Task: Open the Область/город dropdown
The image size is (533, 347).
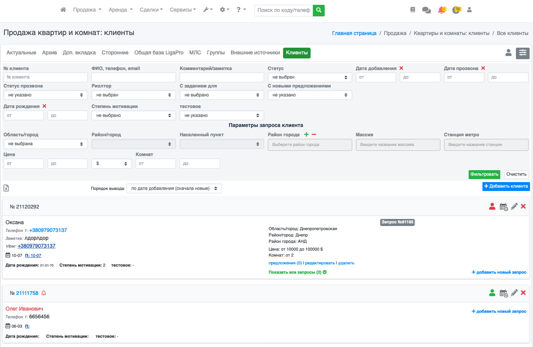Action: click(45, 144)
